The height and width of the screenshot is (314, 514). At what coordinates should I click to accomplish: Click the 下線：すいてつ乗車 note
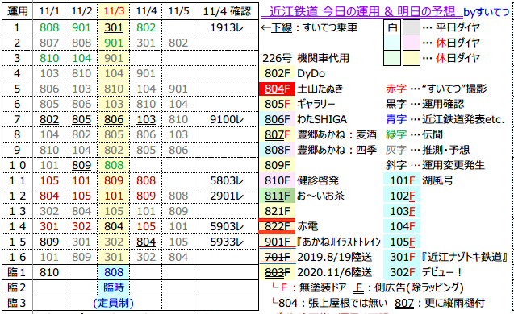309,28
